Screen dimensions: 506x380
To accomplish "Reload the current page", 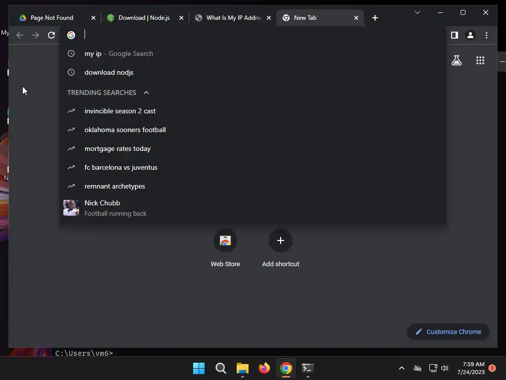I will (x=51, y=35).
